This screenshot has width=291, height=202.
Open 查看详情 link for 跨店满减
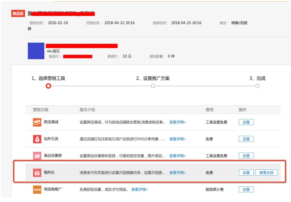click(x=177, y=122)
